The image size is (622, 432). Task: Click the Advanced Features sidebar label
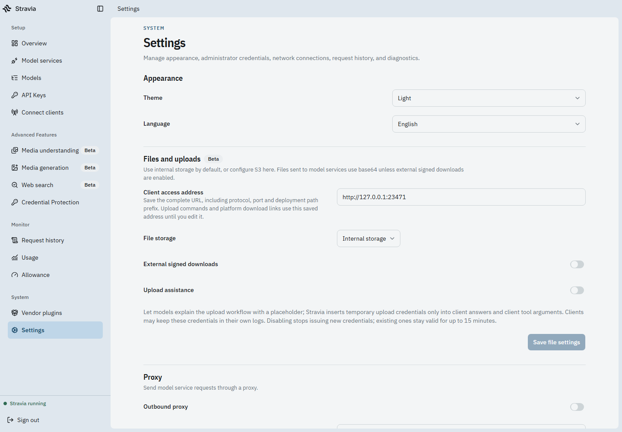[34, 135]
